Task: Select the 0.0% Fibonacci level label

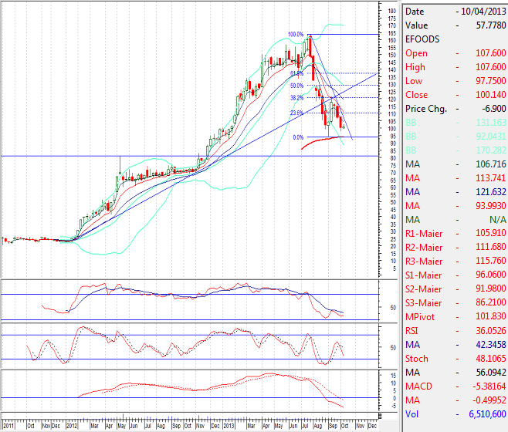Action: tap(297, 137)
